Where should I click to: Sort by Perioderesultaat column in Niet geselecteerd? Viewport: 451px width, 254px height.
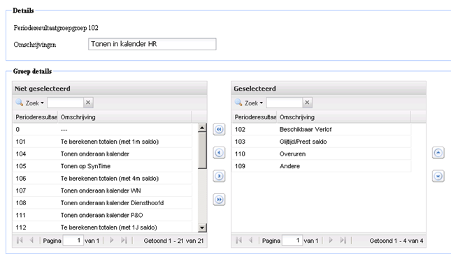(x=36, y=117)
